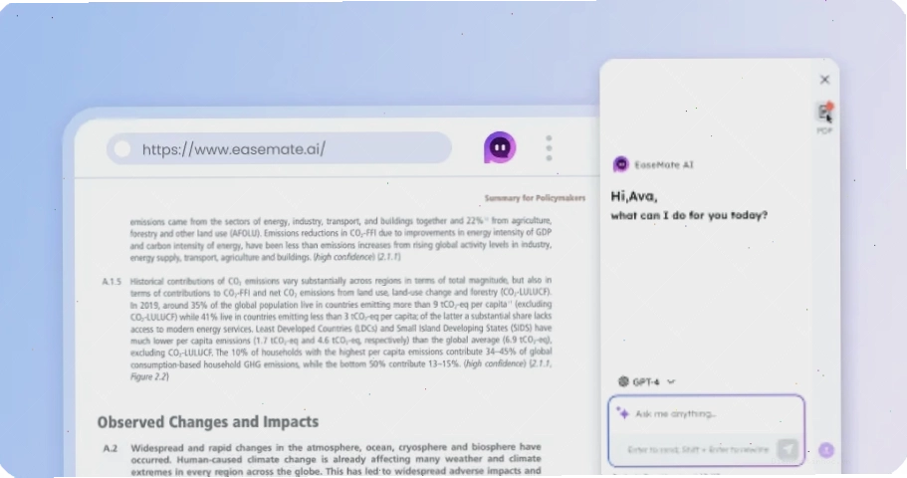
Task: Click the A.1.5 paragraph label
Action: click(112, 282)
